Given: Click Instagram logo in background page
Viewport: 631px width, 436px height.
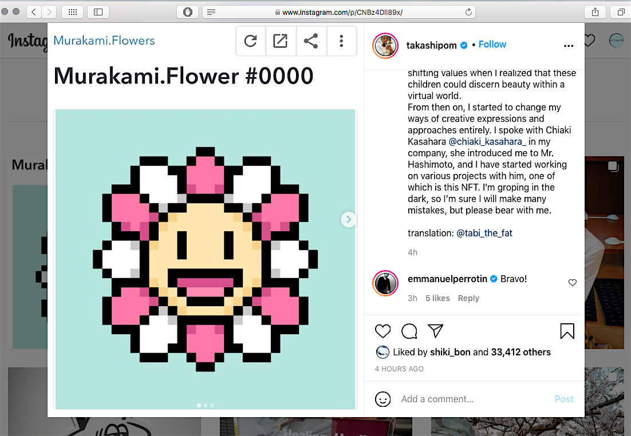Looking at the screenshot, I should pyautogui.click(x=27, y=41).
